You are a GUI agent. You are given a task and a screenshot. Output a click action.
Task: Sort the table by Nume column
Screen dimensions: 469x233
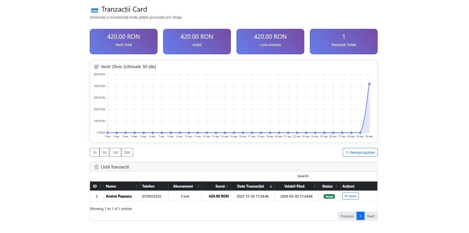122,186
